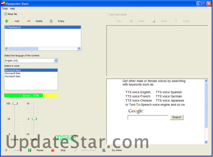
Task: Click the green plus Add icon
Action: 7,21
